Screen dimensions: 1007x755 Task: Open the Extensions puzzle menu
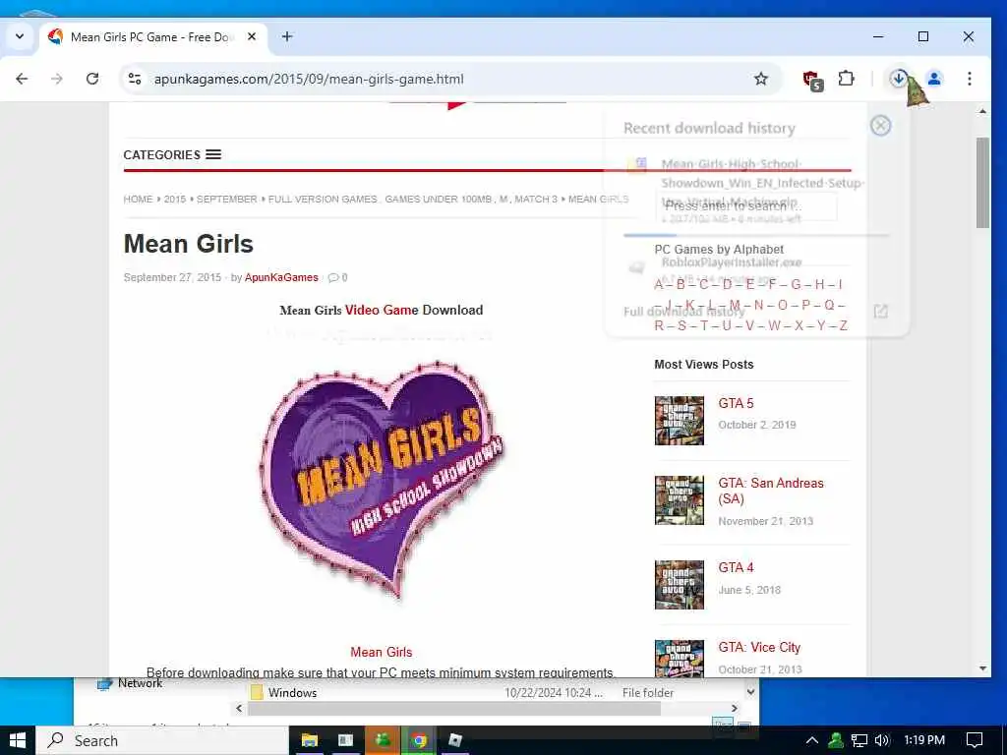tap(847, 79)
